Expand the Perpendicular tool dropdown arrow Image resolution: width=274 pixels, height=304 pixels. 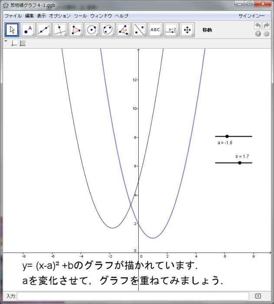tap(65, 35)
